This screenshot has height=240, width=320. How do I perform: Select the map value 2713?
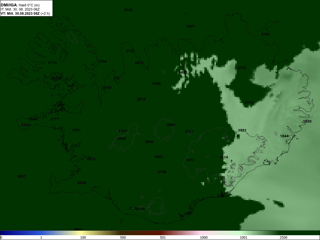(249, 103)
